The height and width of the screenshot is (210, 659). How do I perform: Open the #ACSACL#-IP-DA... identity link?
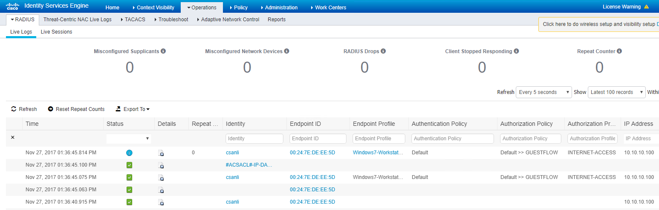[x=249, y=165]
